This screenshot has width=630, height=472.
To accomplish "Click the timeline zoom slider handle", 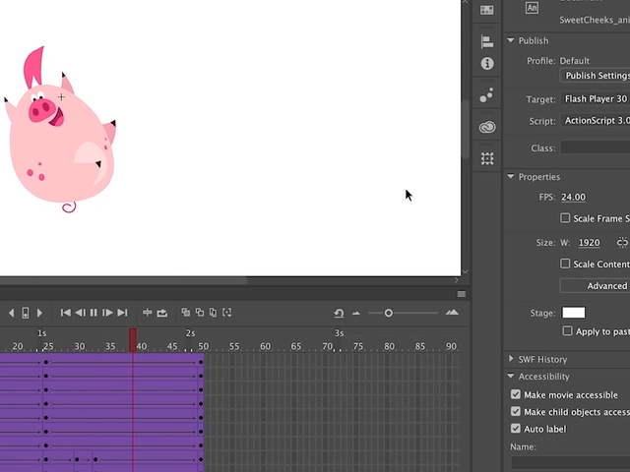I will (x=388, y=313).
